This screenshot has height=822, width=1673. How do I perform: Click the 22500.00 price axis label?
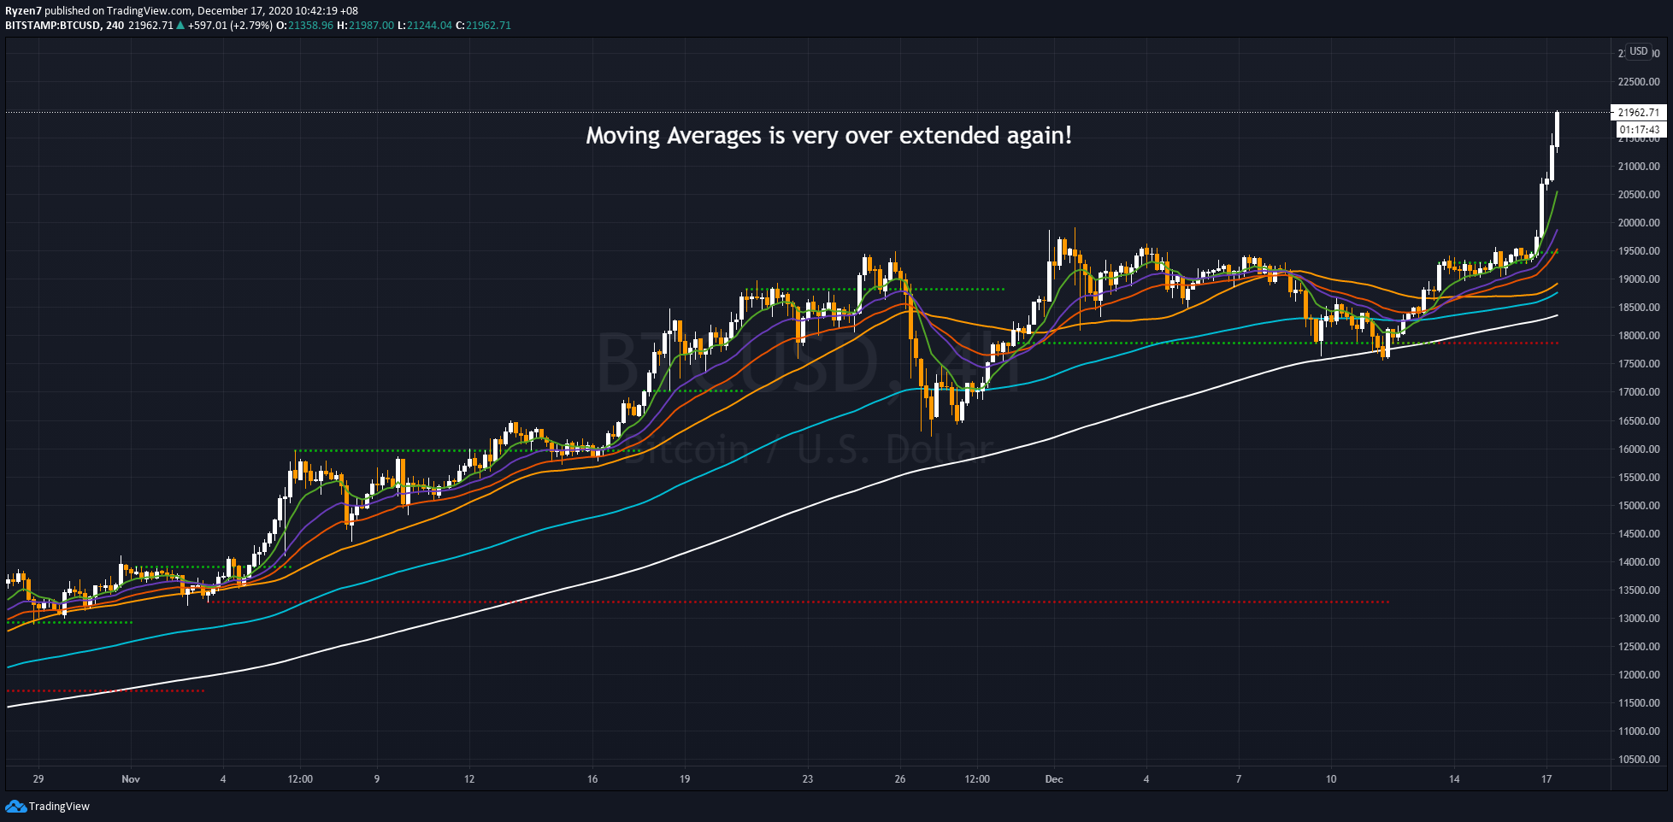[x=1639, y=82]
